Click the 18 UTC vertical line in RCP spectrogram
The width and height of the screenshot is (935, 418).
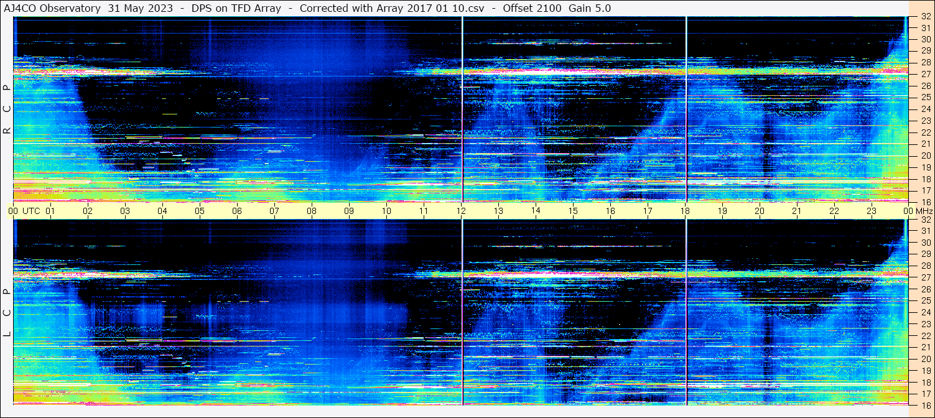(x=686, y=109)
